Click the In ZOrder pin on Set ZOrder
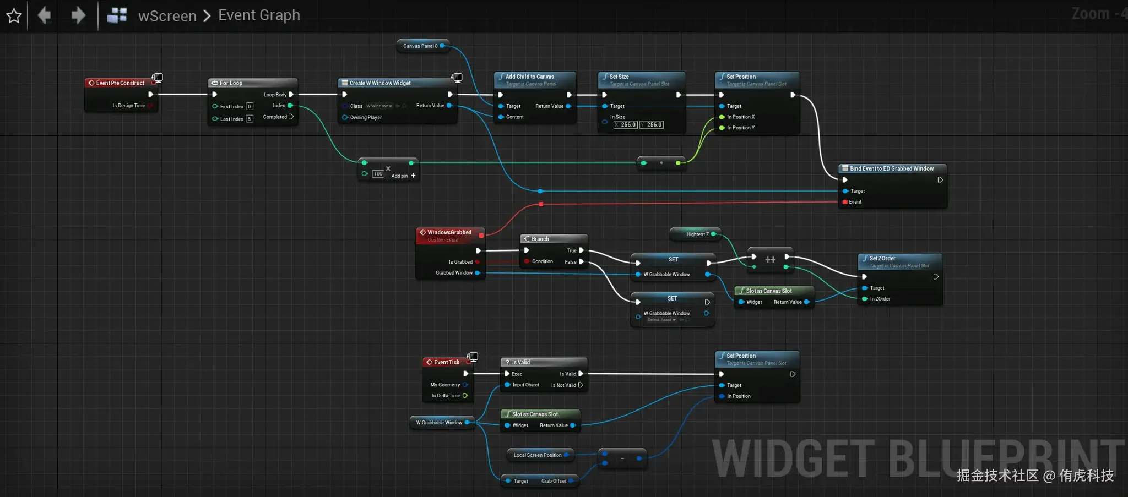This screenshot has height=497, width=1128. (865, 299)
